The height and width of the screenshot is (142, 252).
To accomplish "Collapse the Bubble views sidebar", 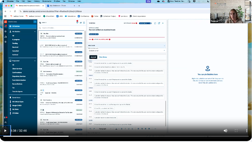I will pyautogui.click(x=35, y=22).
